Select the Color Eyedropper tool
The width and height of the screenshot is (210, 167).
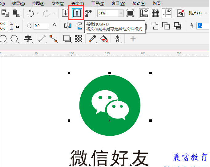(x=92, y=39)
